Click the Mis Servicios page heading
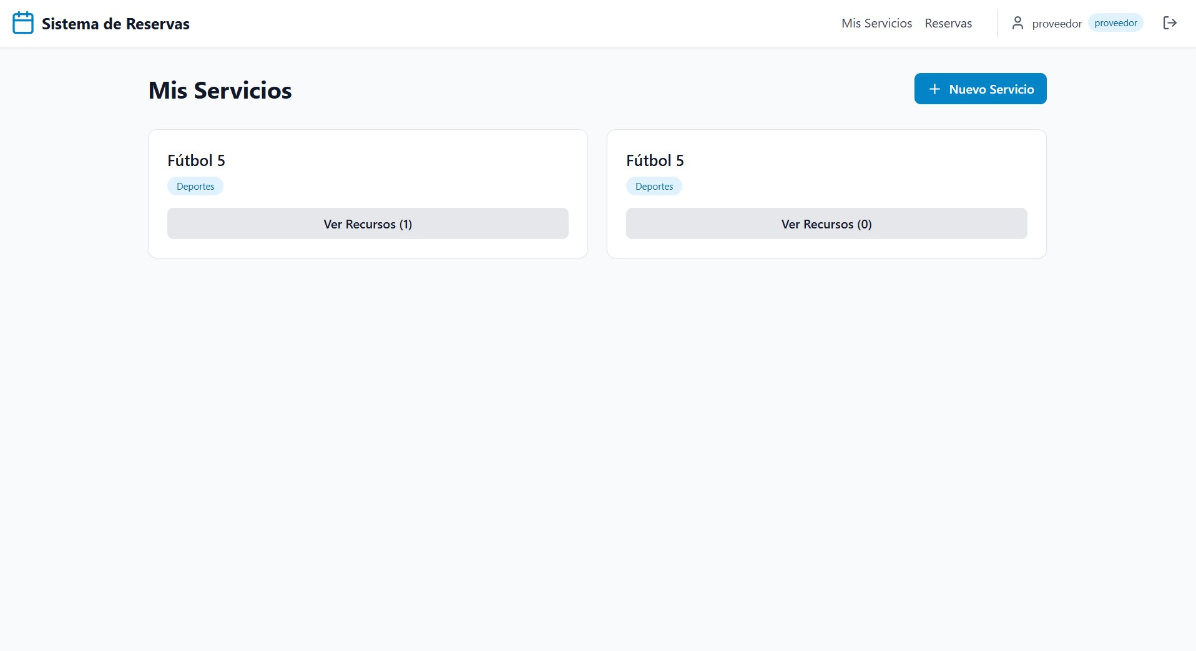The image size is (1196, 651). [220, 91]
